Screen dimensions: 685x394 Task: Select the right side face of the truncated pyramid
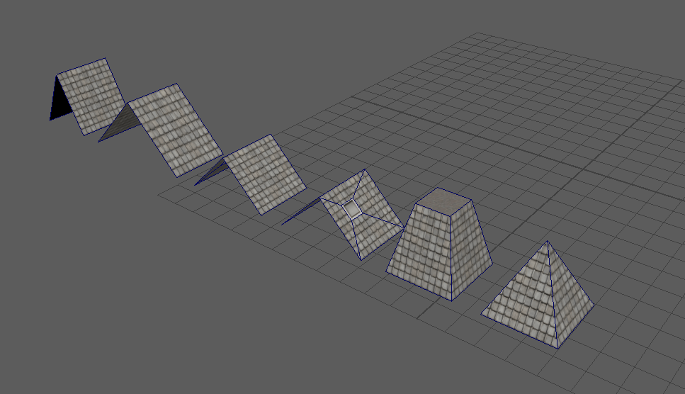(x=470, y=243)
